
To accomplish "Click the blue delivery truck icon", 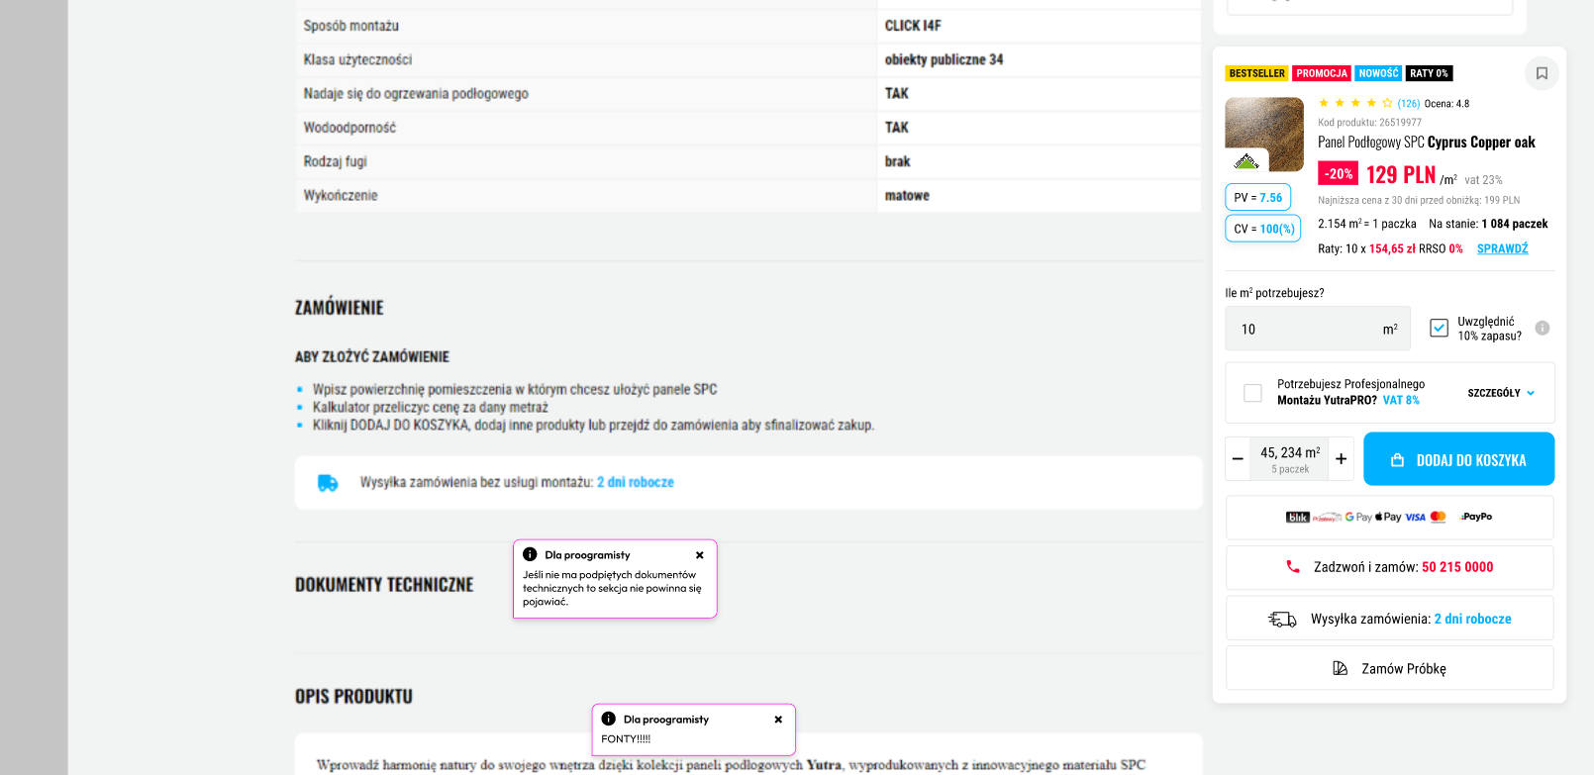I will pyautogui.click(x=328, y=483).
